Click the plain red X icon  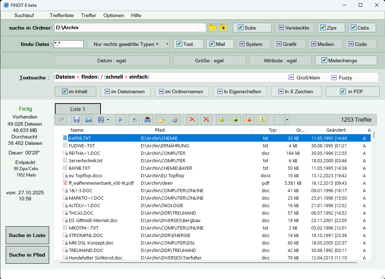coord(192,120)
